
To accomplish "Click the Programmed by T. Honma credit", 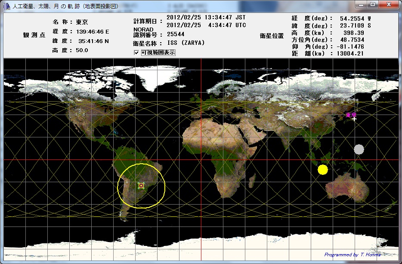I will (x=352, y=255).
